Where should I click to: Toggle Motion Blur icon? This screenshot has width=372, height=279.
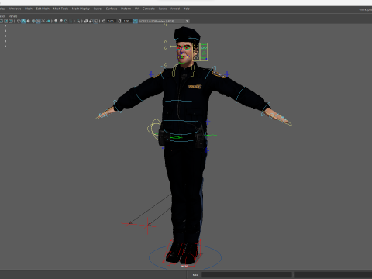60,21
